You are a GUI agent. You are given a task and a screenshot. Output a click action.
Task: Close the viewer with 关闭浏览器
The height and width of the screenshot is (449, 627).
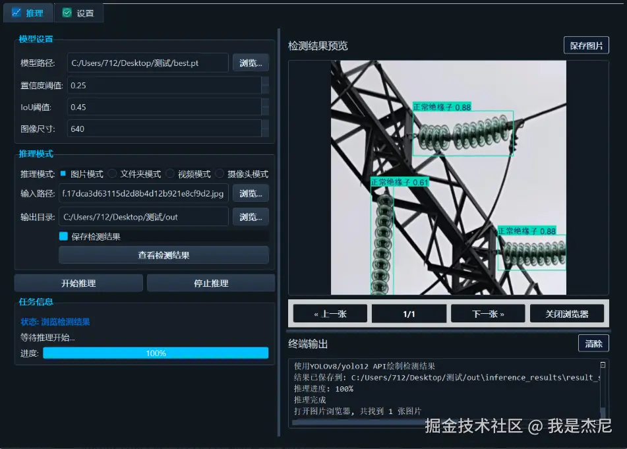(568, 313)
